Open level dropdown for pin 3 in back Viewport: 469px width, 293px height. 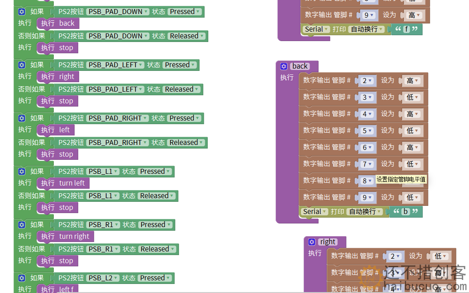click(x=413, y=97)
